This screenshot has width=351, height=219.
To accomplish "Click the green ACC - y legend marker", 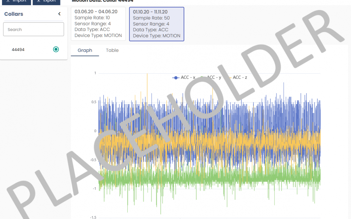I will point(202,78).
